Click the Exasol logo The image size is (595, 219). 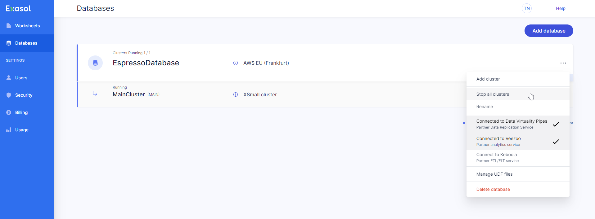click(x=18, y=8)
